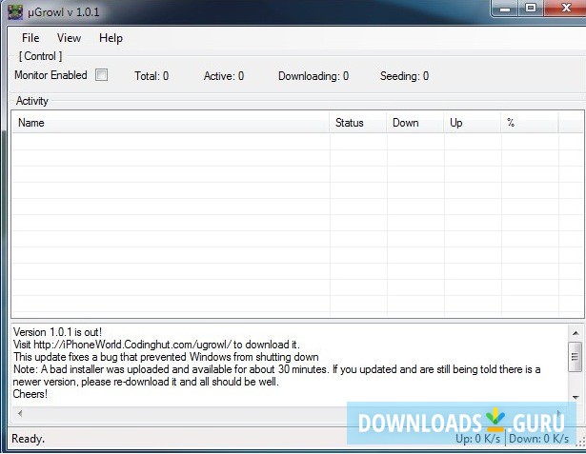
Task: Sort activity list by Name column
Action: coord(171,123)
